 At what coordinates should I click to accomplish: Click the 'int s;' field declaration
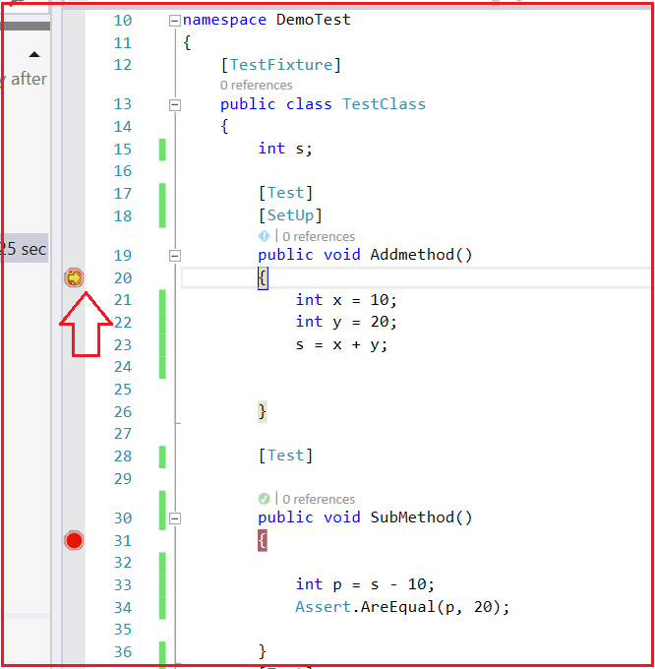coord(285,149)
